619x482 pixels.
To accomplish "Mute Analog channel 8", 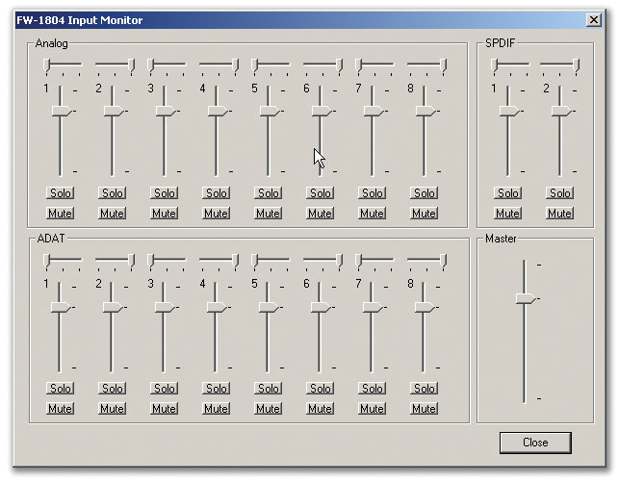I will [425, 214].
